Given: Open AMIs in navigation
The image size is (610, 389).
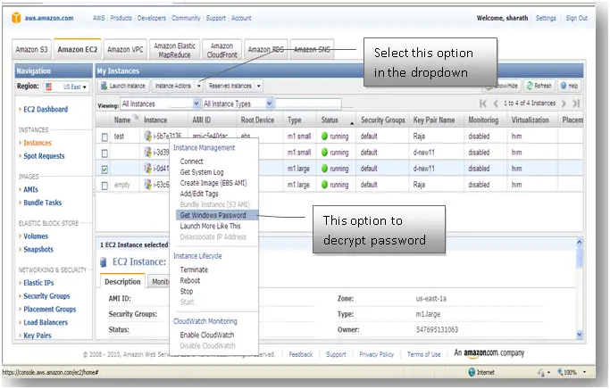Looking at the screenshot, I should pyautogui.click(x=30, y=189).
